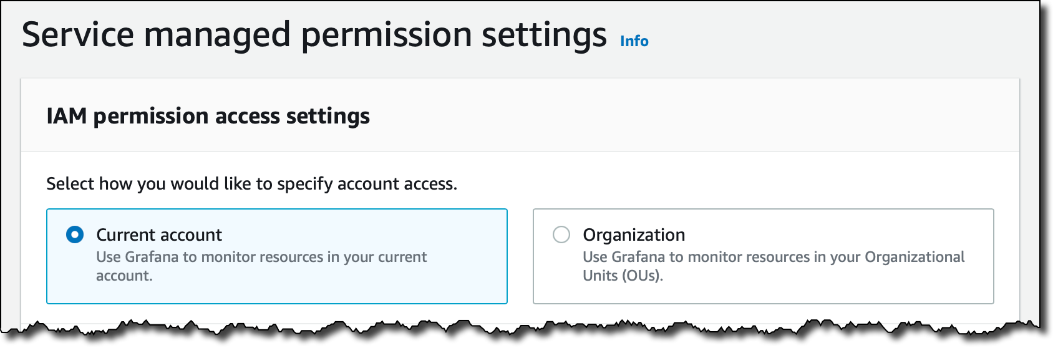Viewport: 1053px width, 348px height.
Task: Click blank area right of the IAM section heading
Action: point(686,117)
